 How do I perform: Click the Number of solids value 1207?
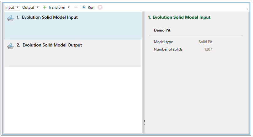click(208, 49)
